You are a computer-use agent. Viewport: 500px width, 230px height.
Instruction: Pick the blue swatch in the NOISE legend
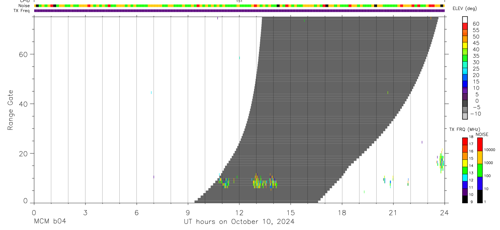tap(480, 183)
